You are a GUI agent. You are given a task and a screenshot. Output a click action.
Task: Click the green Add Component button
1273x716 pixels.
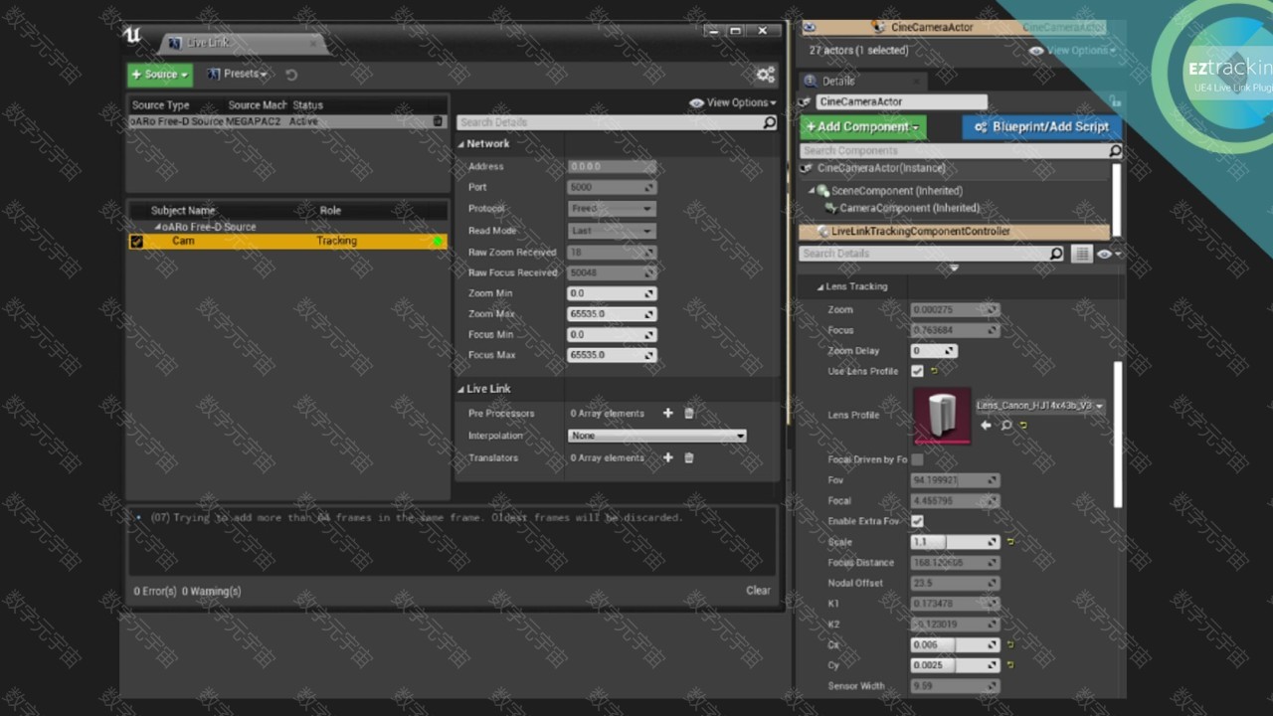[x=862, y=127]
